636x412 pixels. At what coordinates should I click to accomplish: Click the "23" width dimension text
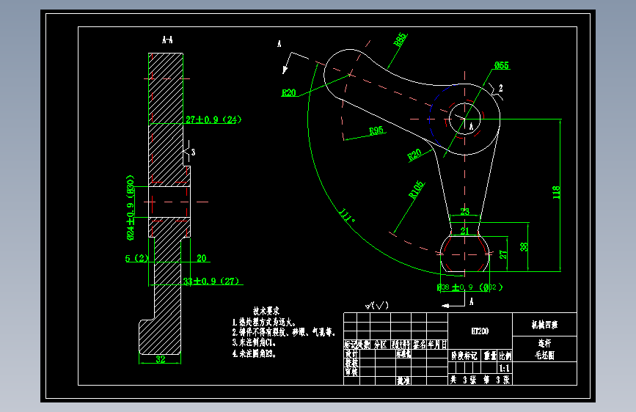(x=465, y=211)
